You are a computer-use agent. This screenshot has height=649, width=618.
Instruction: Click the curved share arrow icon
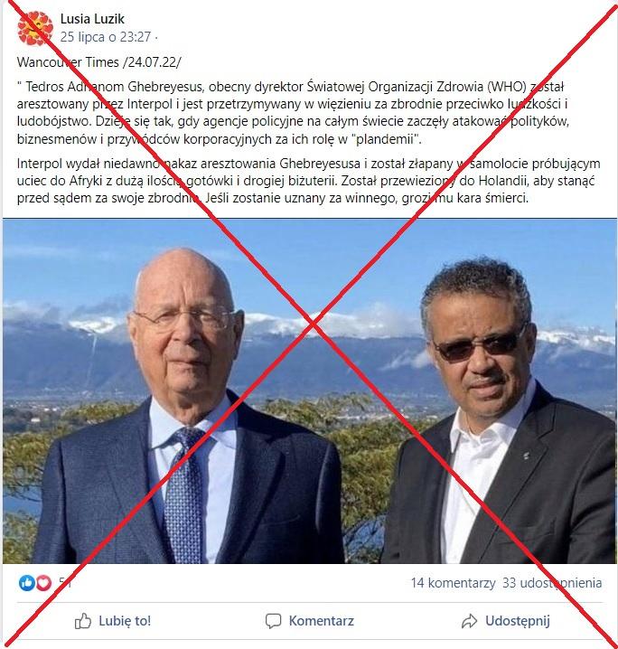(x=469, y=621)
